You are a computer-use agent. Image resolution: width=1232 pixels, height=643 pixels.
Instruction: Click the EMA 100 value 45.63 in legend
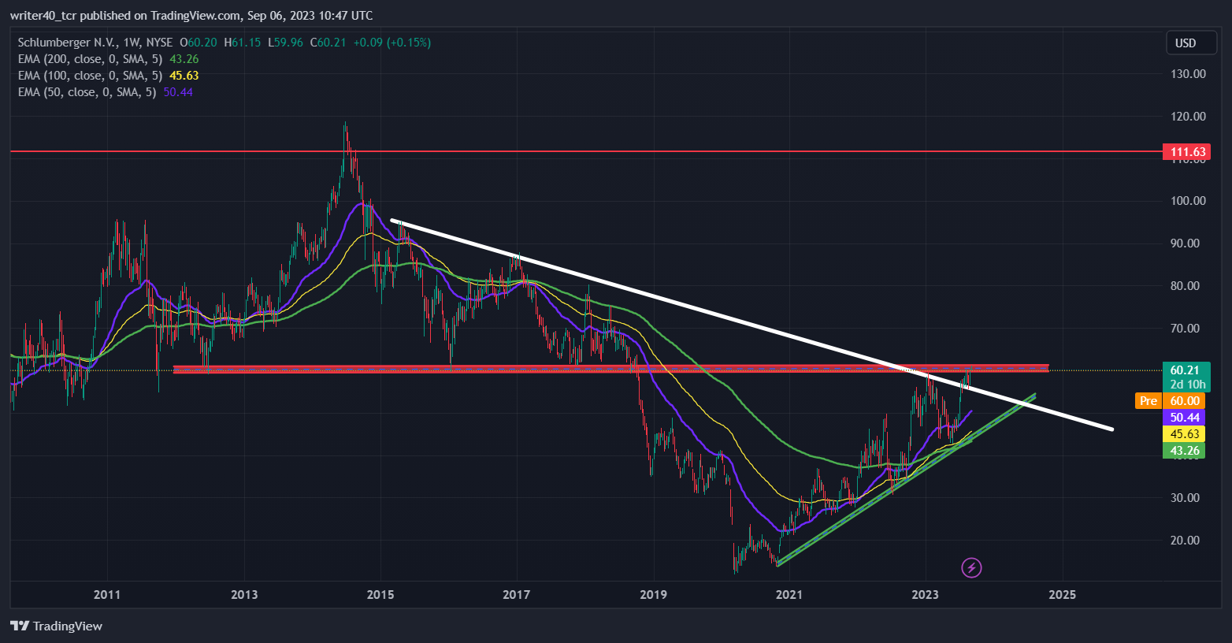click(184, 76)
